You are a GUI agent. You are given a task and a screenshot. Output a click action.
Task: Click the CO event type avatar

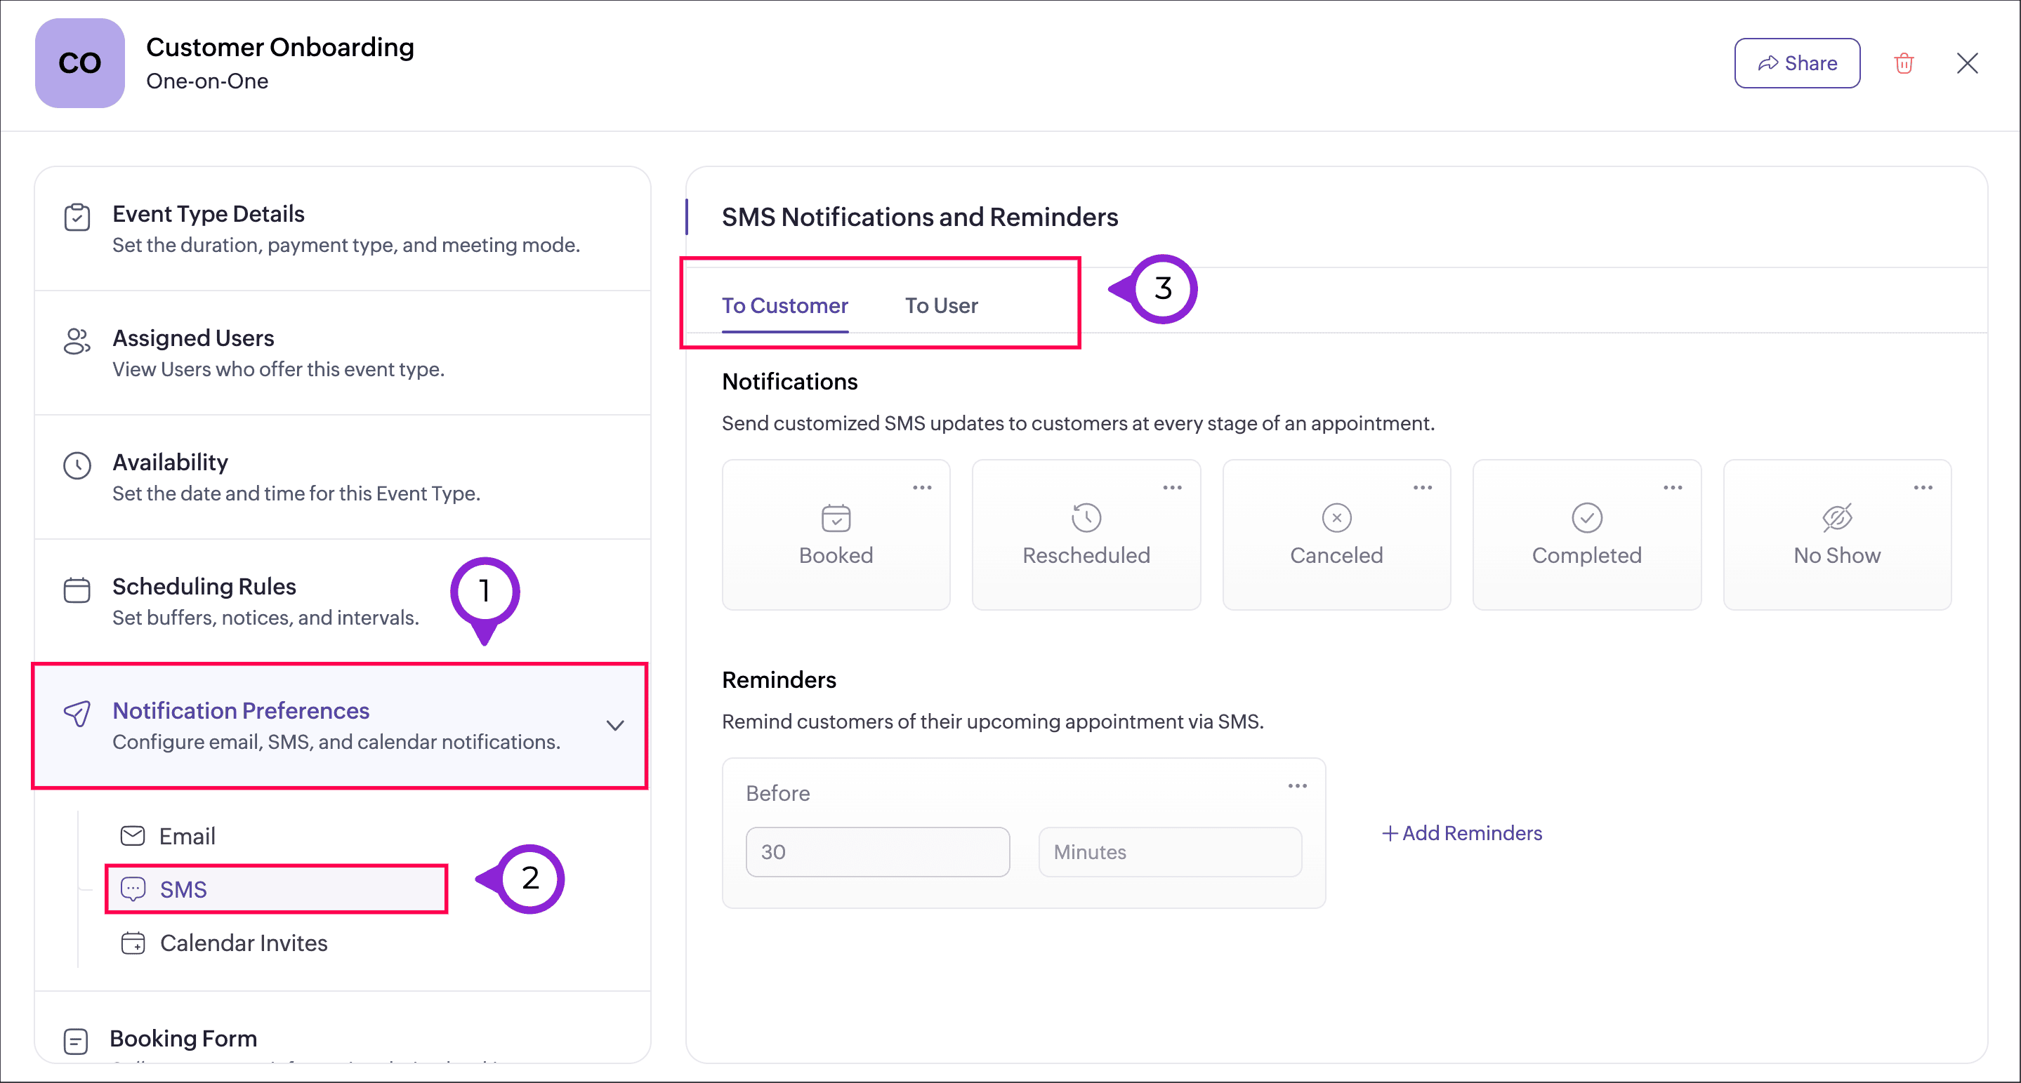coord(79,62)
